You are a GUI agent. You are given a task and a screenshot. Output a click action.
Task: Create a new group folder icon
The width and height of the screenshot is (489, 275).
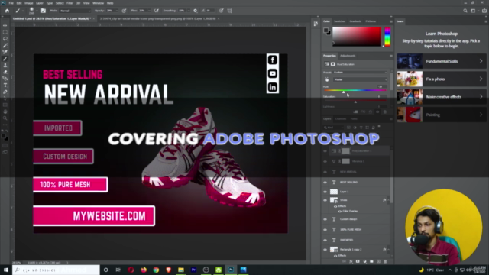click(371, 261)
